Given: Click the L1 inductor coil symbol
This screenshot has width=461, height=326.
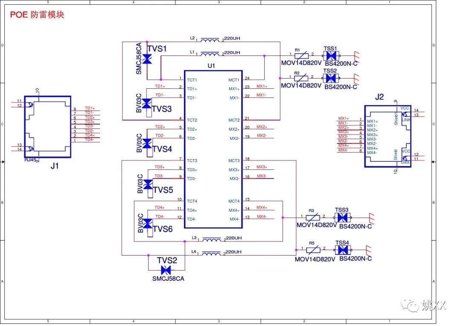Looking at the screenshot, I should point(210,54).
